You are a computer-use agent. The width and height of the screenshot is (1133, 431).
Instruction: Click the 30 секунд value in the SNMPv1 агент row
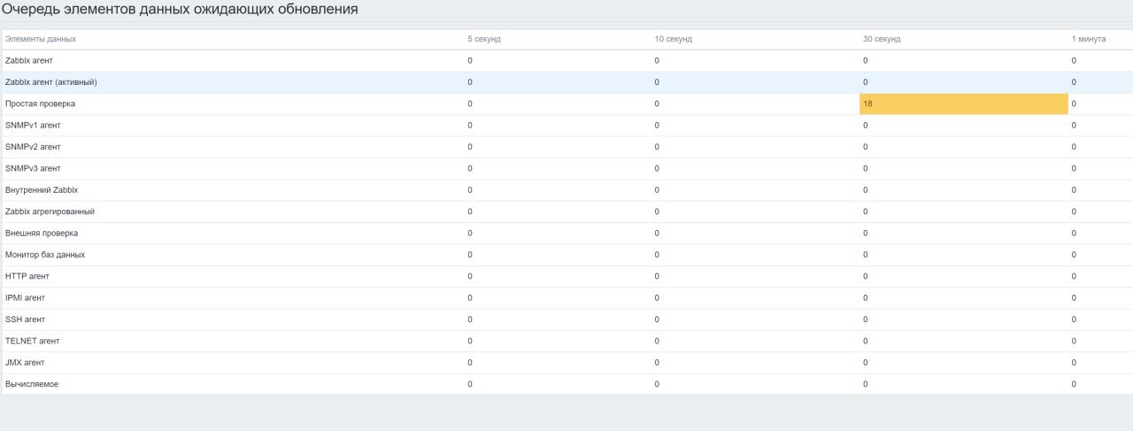point(866,126)
